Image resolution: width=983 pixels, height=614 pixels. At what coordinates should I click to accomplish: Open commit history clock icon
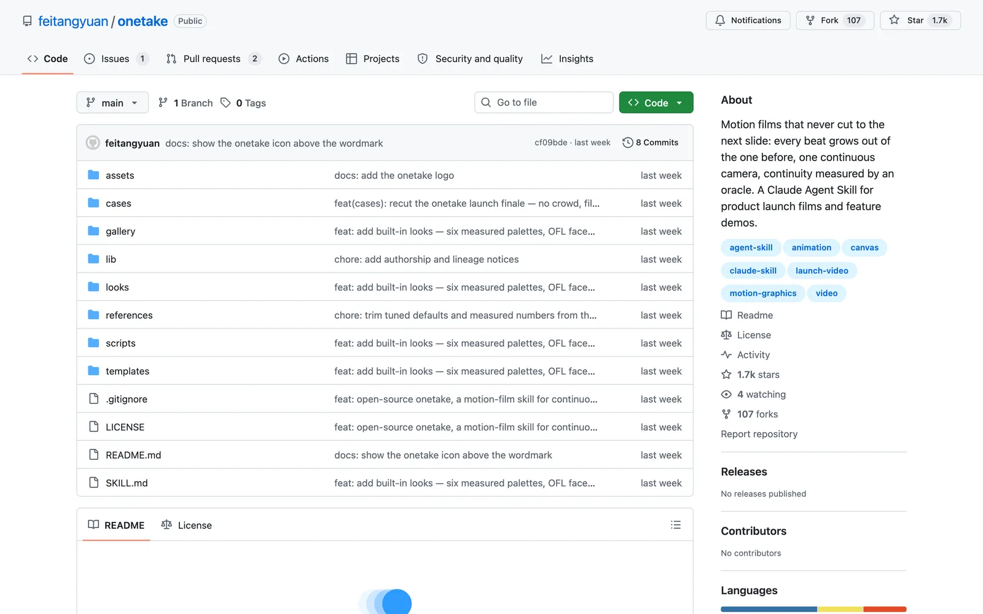pyautogui.click(x=627, y=142)
